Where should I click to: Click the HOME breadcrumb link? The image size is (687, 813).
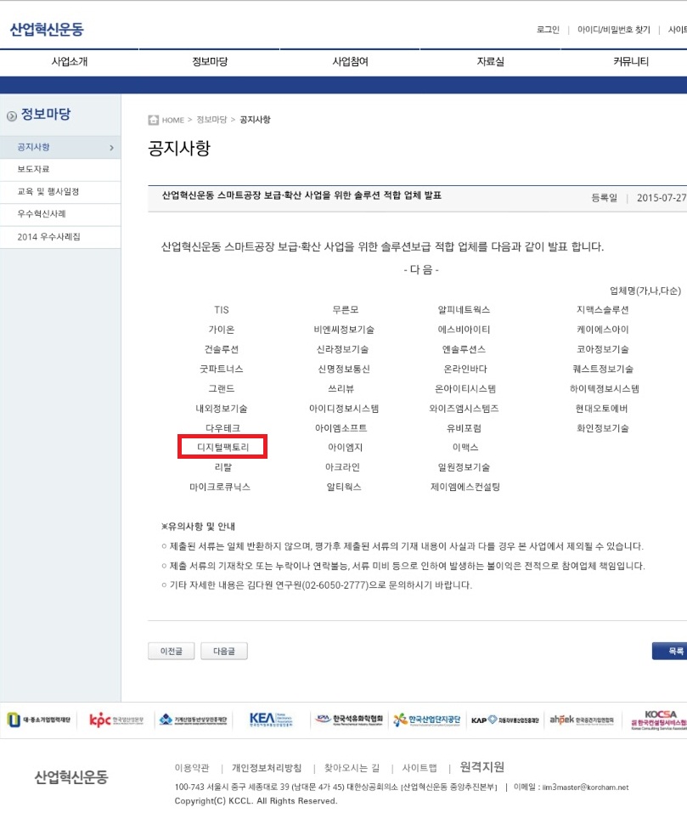pos(173,121)
